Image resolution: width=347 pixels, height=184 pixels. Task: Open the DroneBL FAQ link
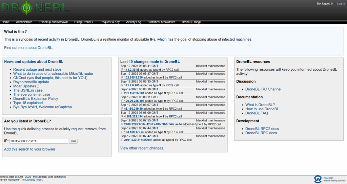point(257,113)
